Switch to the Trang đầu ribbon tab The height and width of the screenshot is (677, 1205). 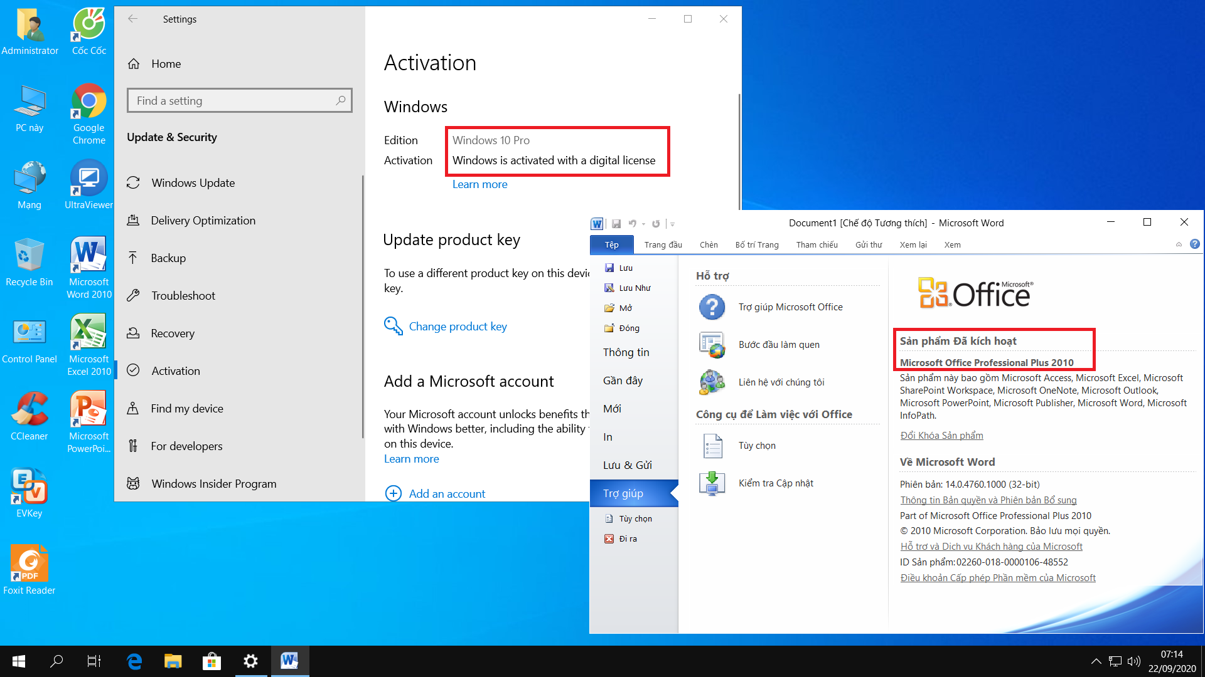(x=663, y=244)
